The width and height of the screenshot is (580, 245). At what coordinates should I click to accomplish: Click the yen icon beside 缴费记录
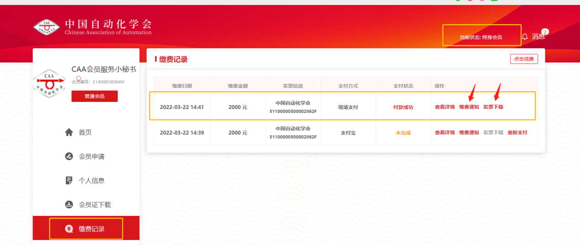(69, 229)
